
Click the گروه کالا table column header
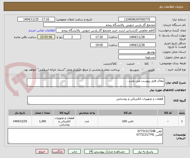[x=64, y=113]
